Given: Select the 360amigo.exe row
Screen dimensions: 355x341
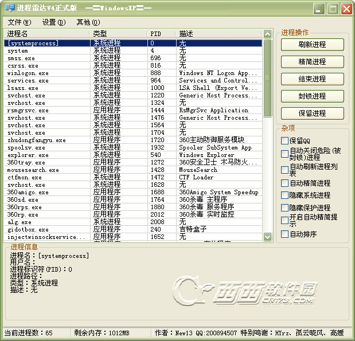Looking at the screenshot, I should click(x=133, y=192).
